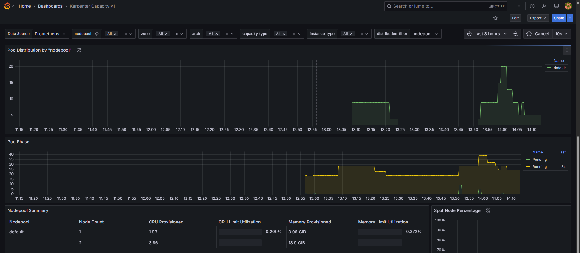The width and height of the screenshot is (580, 253).
Task: Sort Pod Phase legend by Last column
Action: click(562, 152)
